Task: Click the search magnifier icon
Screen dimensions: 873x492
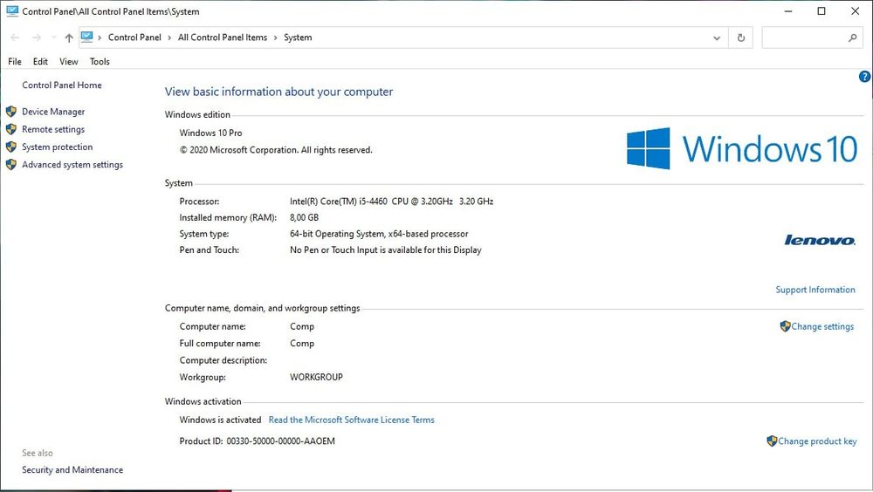Action: (x=853, y=38)
